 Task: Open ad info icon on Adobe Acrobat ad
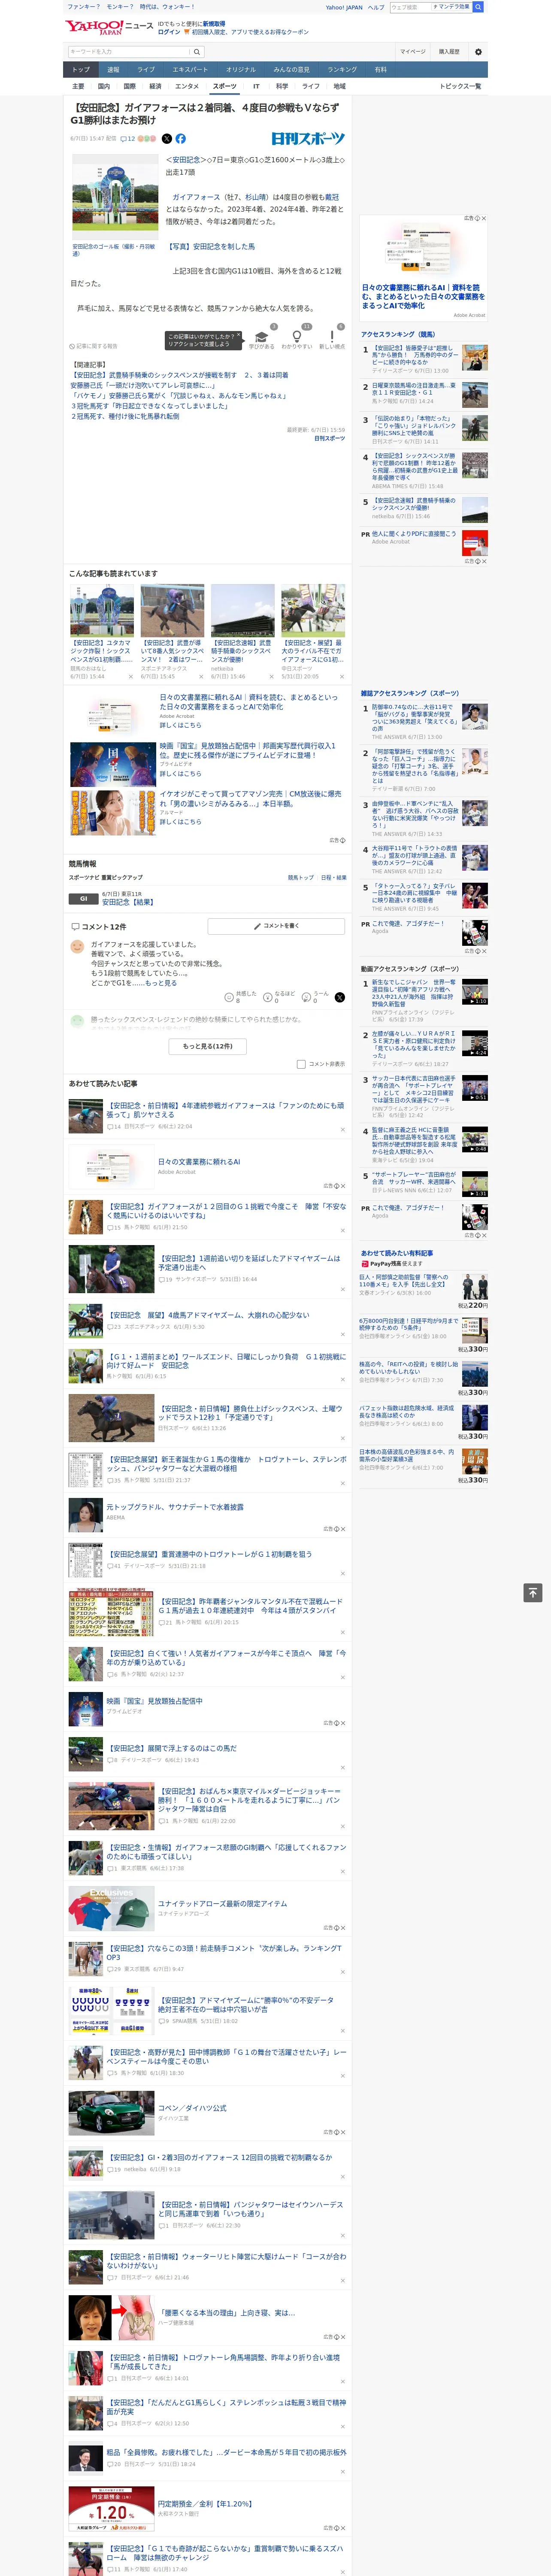[x=478, y=218]
